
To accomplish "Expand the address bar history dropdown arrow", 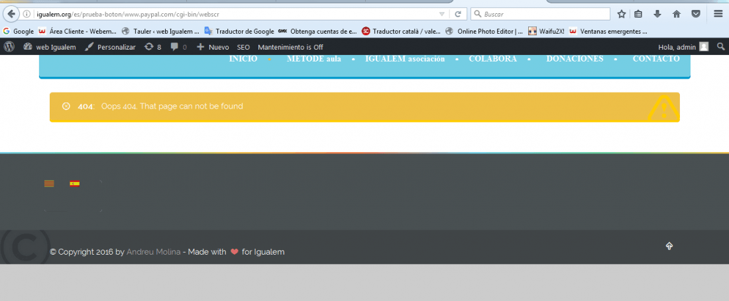I will click(x=441, y=15).
